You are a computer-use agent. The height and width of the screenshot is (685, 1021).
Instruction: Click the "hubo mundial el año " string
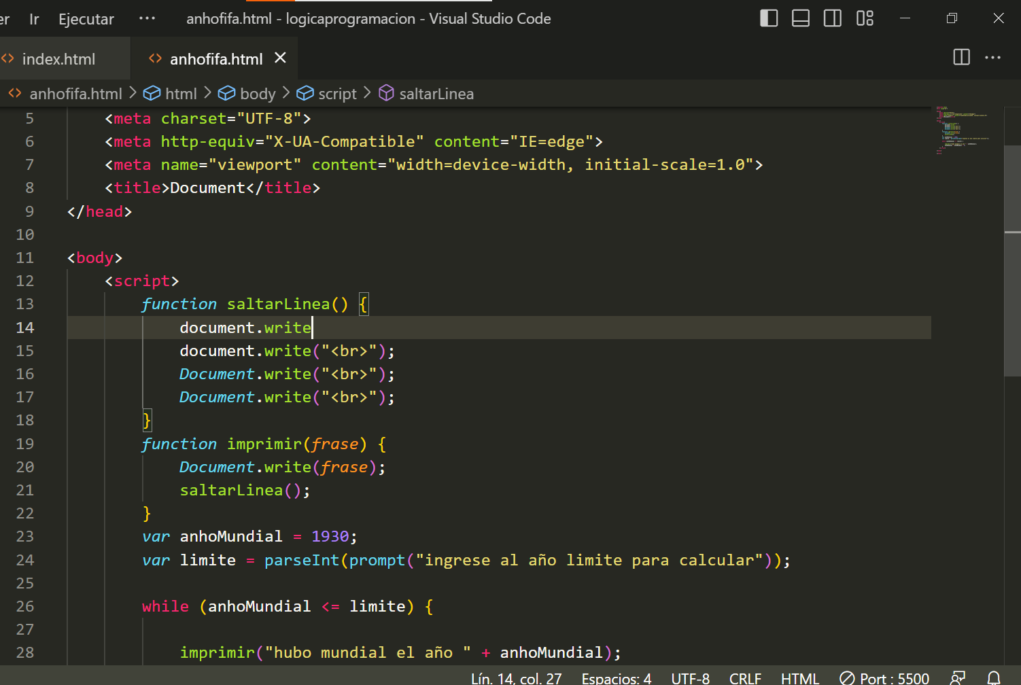point(367,652)
